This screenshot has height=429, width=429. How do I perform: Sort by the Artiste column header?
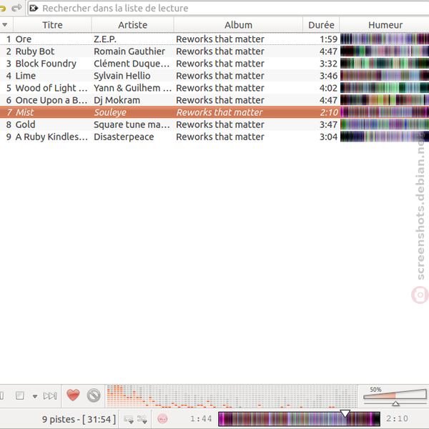pos(133,25)
